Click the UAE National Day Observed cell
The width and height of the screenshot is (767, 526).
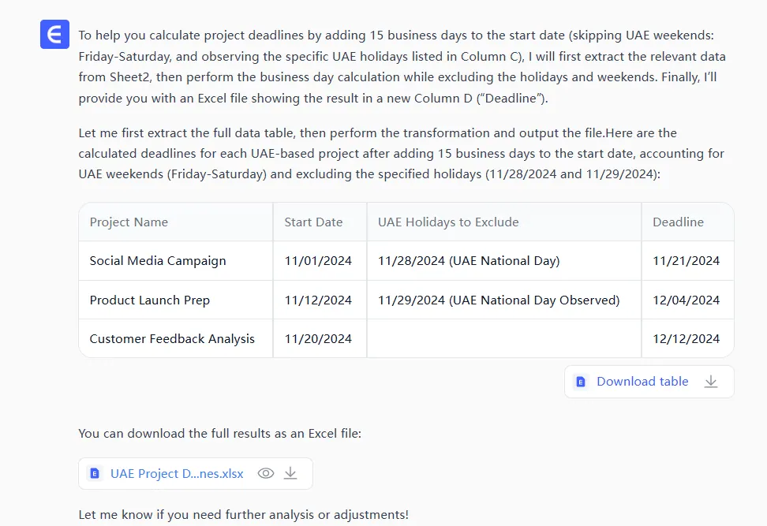499,300
